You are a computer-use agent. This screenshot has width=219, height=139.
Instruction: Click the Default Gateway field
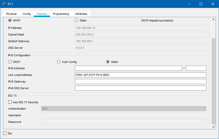[x=141, y=41]
